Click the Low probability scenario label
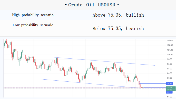Image resolution: width=176 pixels, height=99 pixels. (33, 25)
